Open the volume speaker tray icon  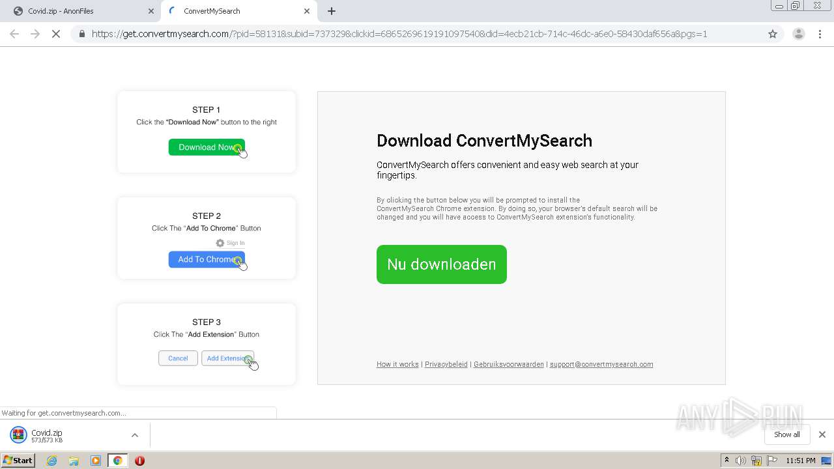741,461
